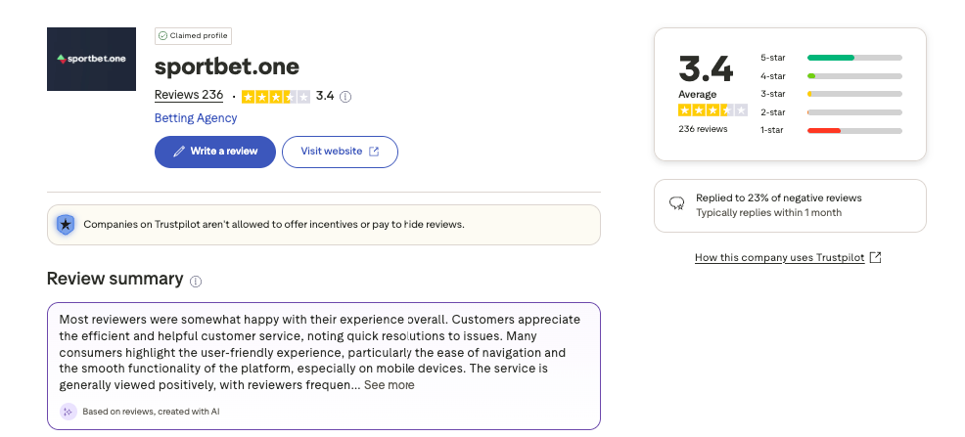Click the 2-star rating distribution bar

point(854,112)
